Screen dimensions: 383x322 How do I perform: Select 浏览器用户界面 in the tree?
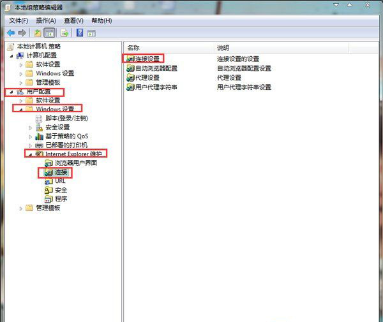[x=75, y=163]
